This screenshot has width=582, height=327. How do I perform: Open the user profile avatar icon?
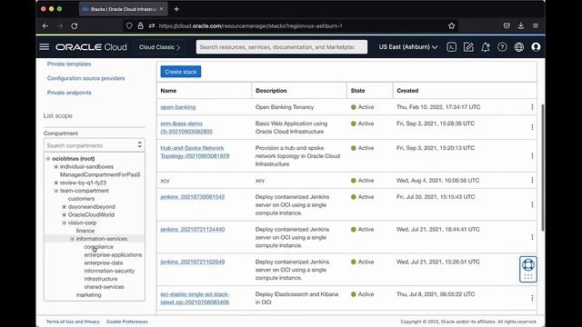(x=536, y=47)
